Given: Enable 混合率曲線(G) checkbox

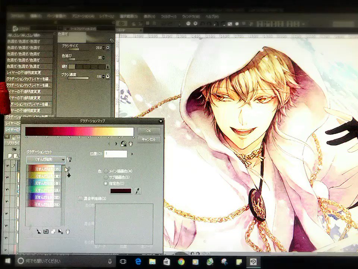Looking at the screenshot, I should (x=81, y=198).
